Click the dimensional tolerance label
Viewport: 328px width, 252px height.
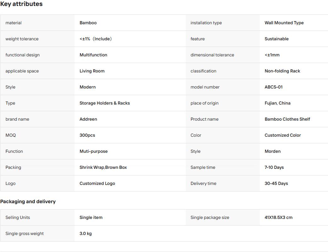(x=212, y=55)
